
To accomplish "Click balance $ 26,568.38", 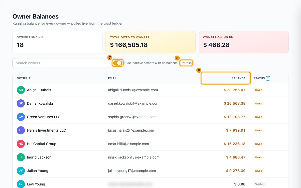I will point(235,103).
